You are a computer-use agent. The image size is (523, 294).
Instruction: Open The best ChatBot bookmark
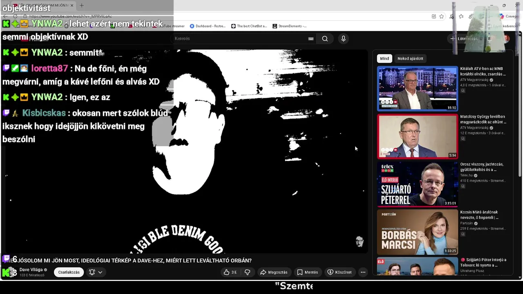pyautogui.click(x=249, y=26)
